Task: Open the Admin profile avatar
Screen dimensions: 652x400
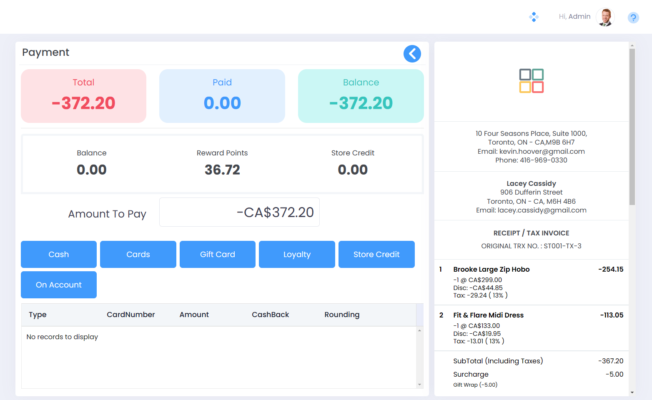Action: 605,17
